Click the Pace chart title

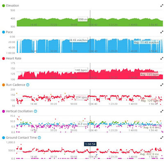coord(9,32)
